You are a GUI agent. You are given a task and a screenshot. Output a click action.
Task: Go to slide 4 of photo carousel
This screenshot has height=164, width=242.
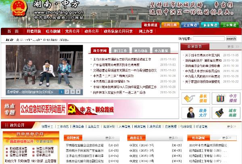[78, 92]
